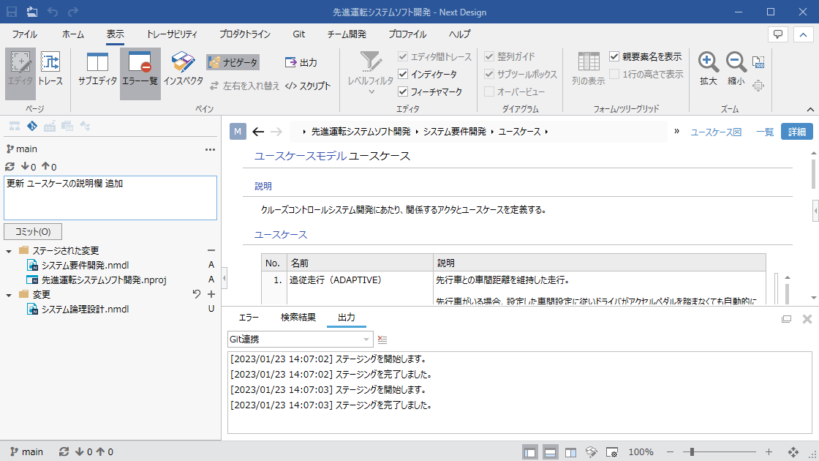This screenshot has width=819, height=461.
Task: Click システム要件開発 in the breadcrumb
Action: tap(454, 132)
